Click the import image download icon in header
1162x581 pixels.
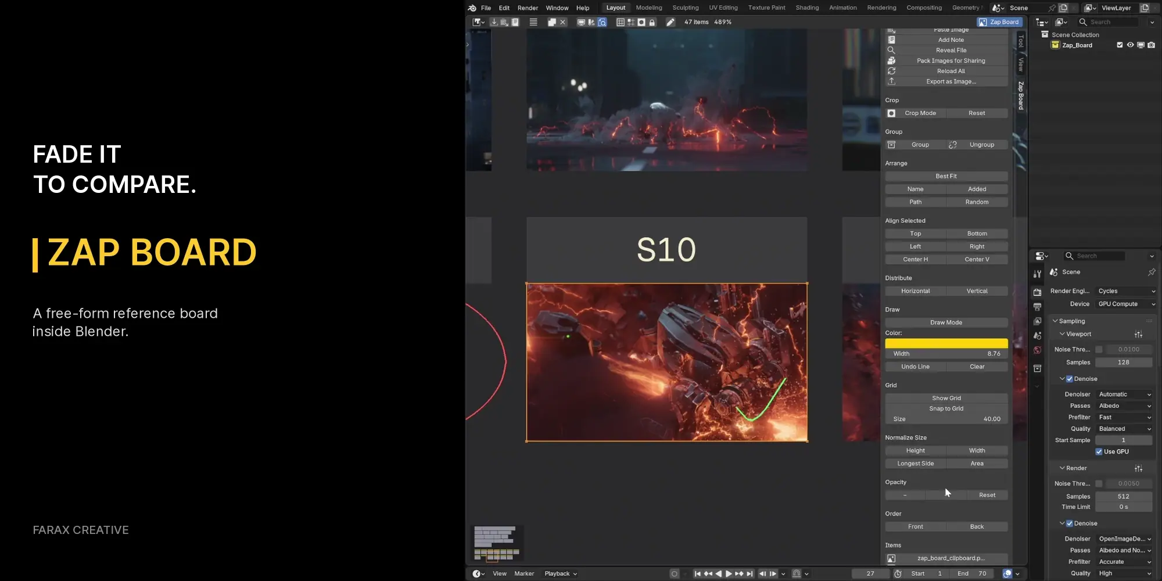(494, 22)
